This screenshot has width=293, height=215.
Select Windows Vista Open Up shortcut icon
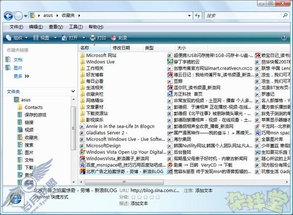pyautogui.click(x=82, y=152)
